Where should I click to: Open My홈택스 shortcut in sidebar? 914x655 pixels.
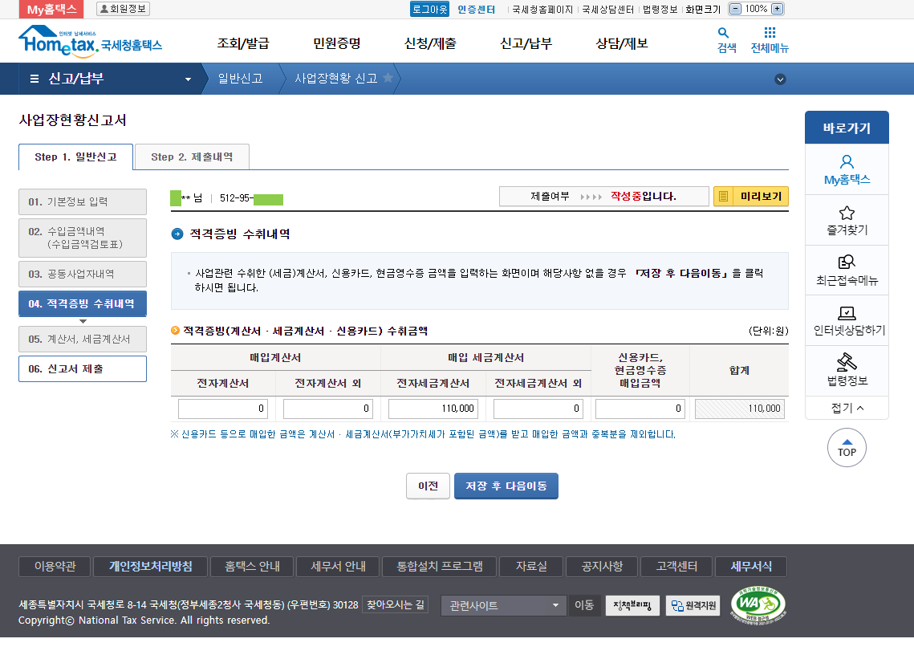coord(847,169)
